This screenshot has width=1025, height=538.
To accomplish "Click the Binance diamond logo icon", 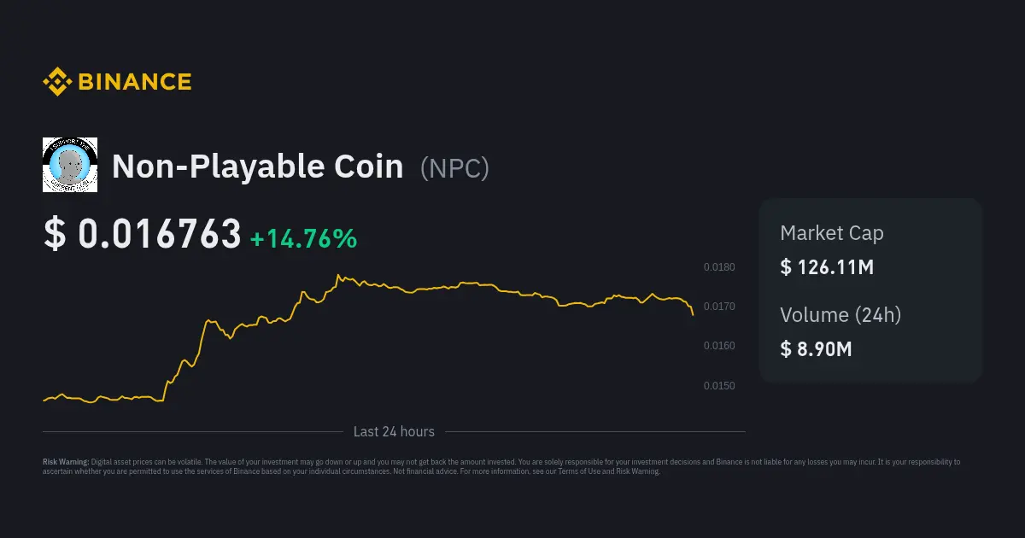I will (57, 82).
